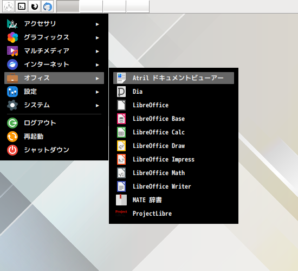Click the orange 再起動 icon
This screenshot has height=271, width=298.
pos(12,137)
